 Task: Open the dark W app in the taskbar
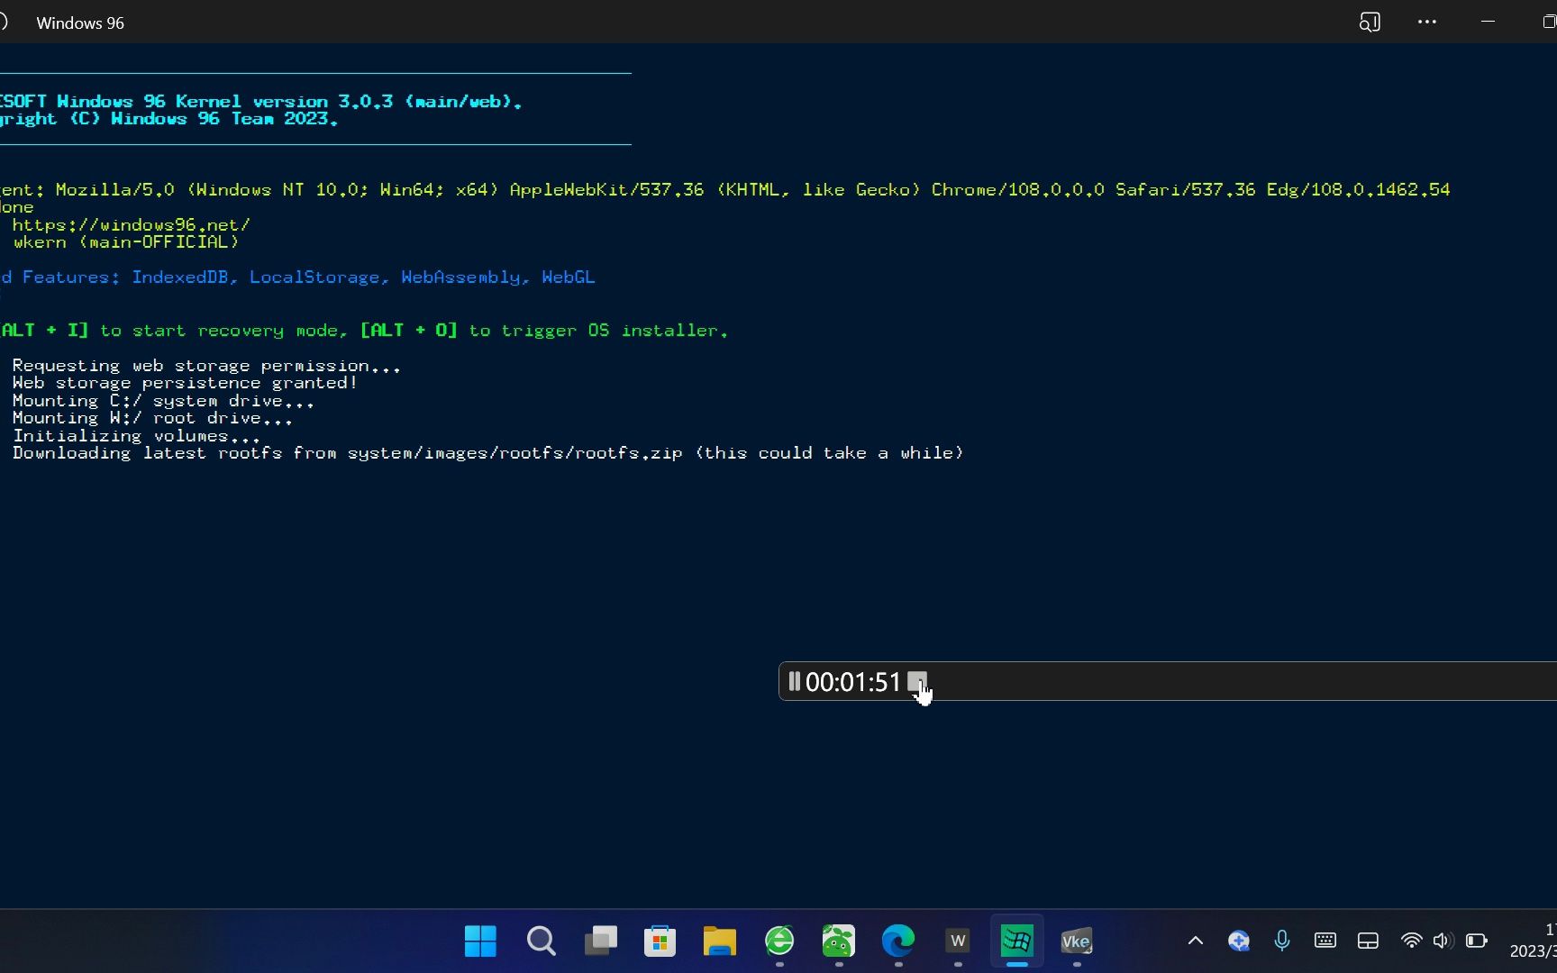pyautogui.click(x=958, y=941)
